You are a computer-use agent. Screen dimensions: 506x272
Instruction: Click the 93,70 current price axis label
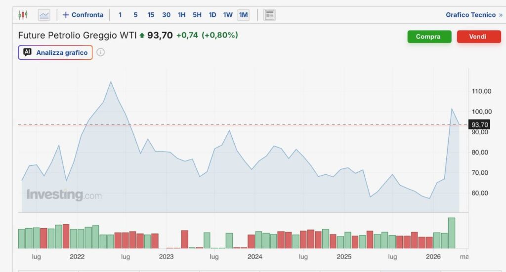coord(479,125)
